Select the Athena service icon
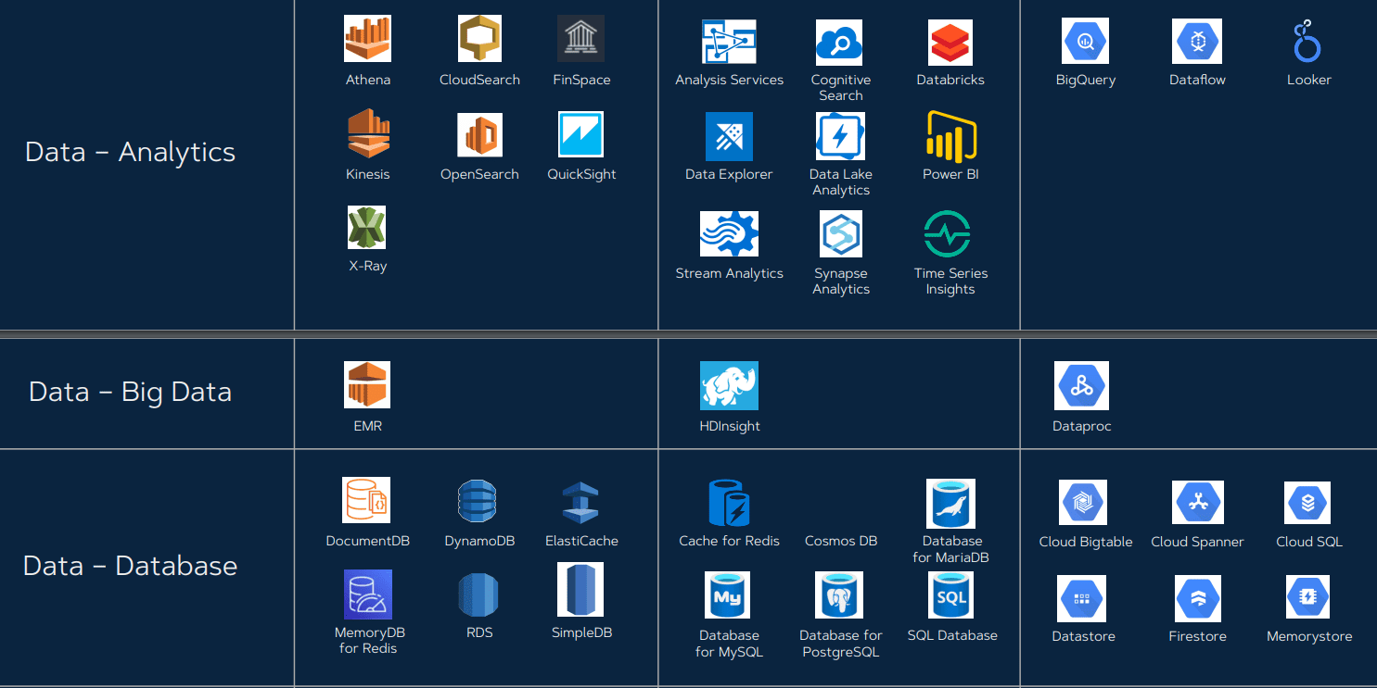The height and width of the screenshot is (688, 1377). click(367, 39)
